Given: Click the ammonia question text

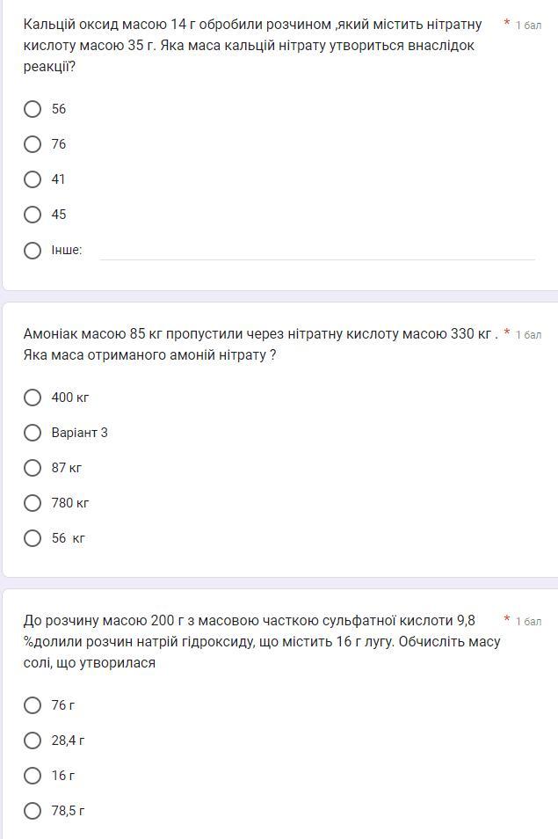Looking at the screenshot, I should [260, 345].
